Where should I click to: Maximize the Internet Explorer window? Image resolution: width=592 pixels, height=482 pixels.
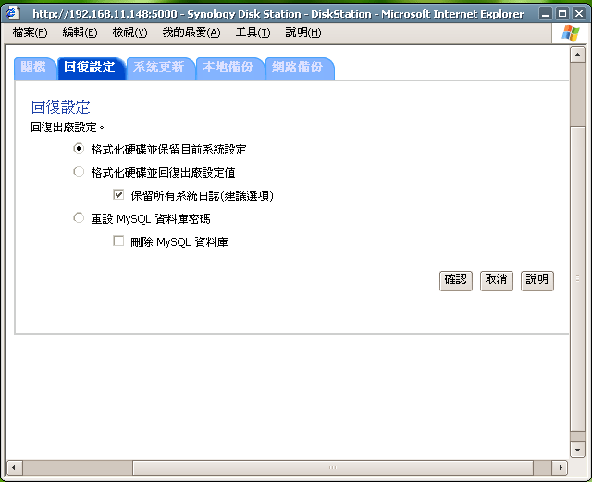point(562,15)
